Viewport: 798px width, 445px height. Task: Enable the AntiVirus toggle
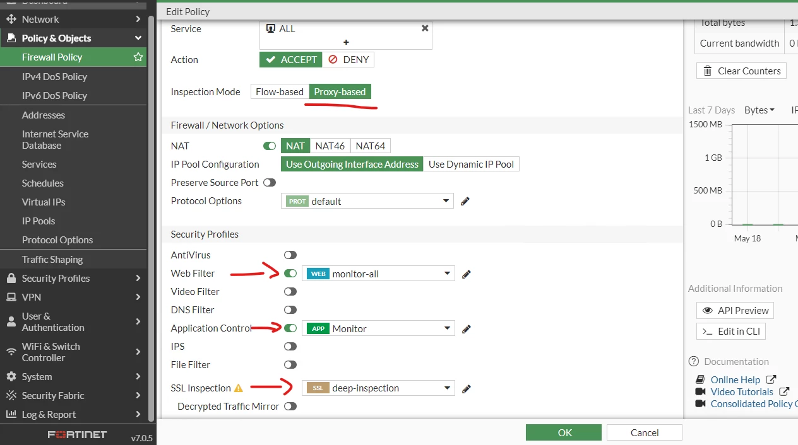click(290, 255)
